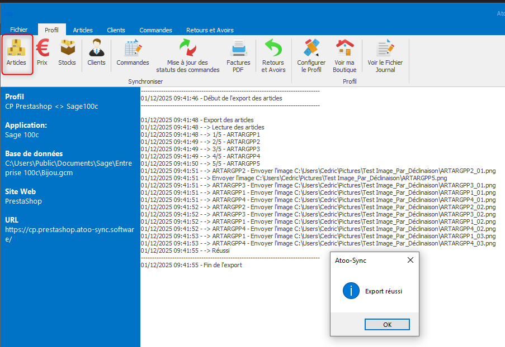Click log line '1/5 - ARTARGPP1'
The height and width of the screenshot is (347, 505).
(200, 134)
